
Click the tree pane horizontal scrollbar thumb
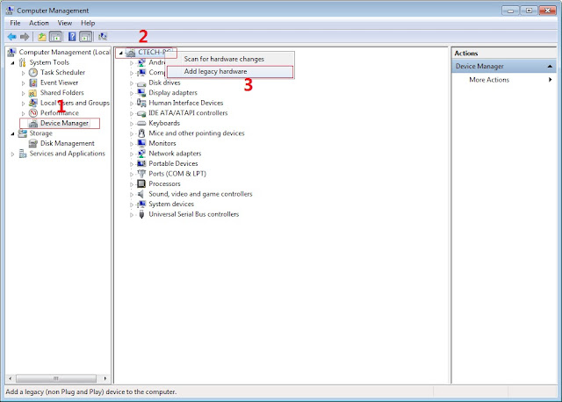(56, 378)
